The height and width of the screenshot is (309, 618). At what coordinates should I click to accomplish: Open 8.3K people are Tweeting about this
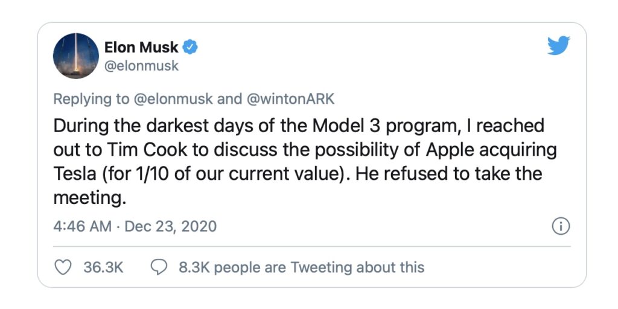click(302, 267)
